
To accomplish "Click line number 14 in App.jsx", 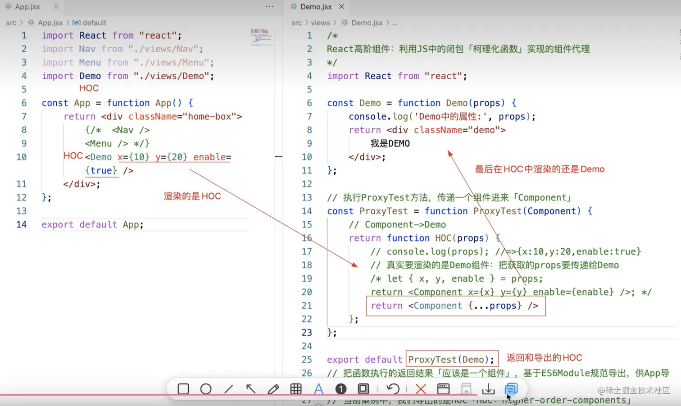I will point(22,224).
